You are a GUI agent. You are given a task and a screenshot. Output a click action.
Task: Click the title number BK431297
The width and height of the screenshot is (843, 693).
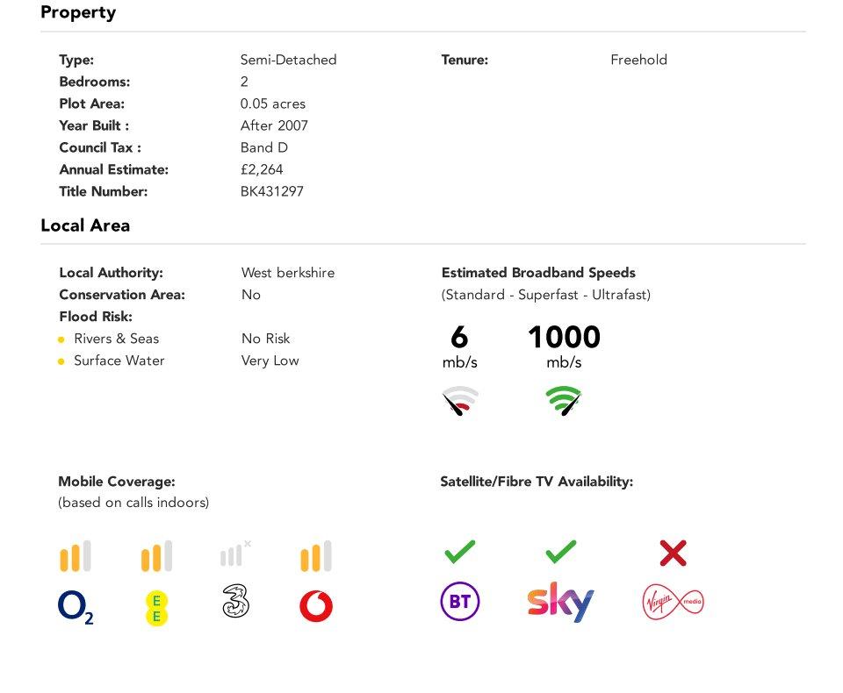(x=272, y=191)
